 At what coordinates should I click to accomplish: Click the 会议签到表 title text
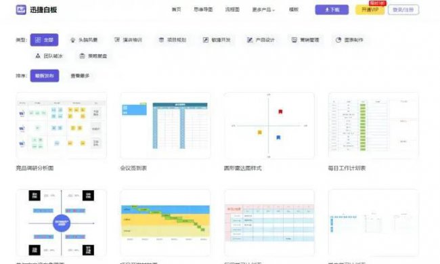[133, 168]
